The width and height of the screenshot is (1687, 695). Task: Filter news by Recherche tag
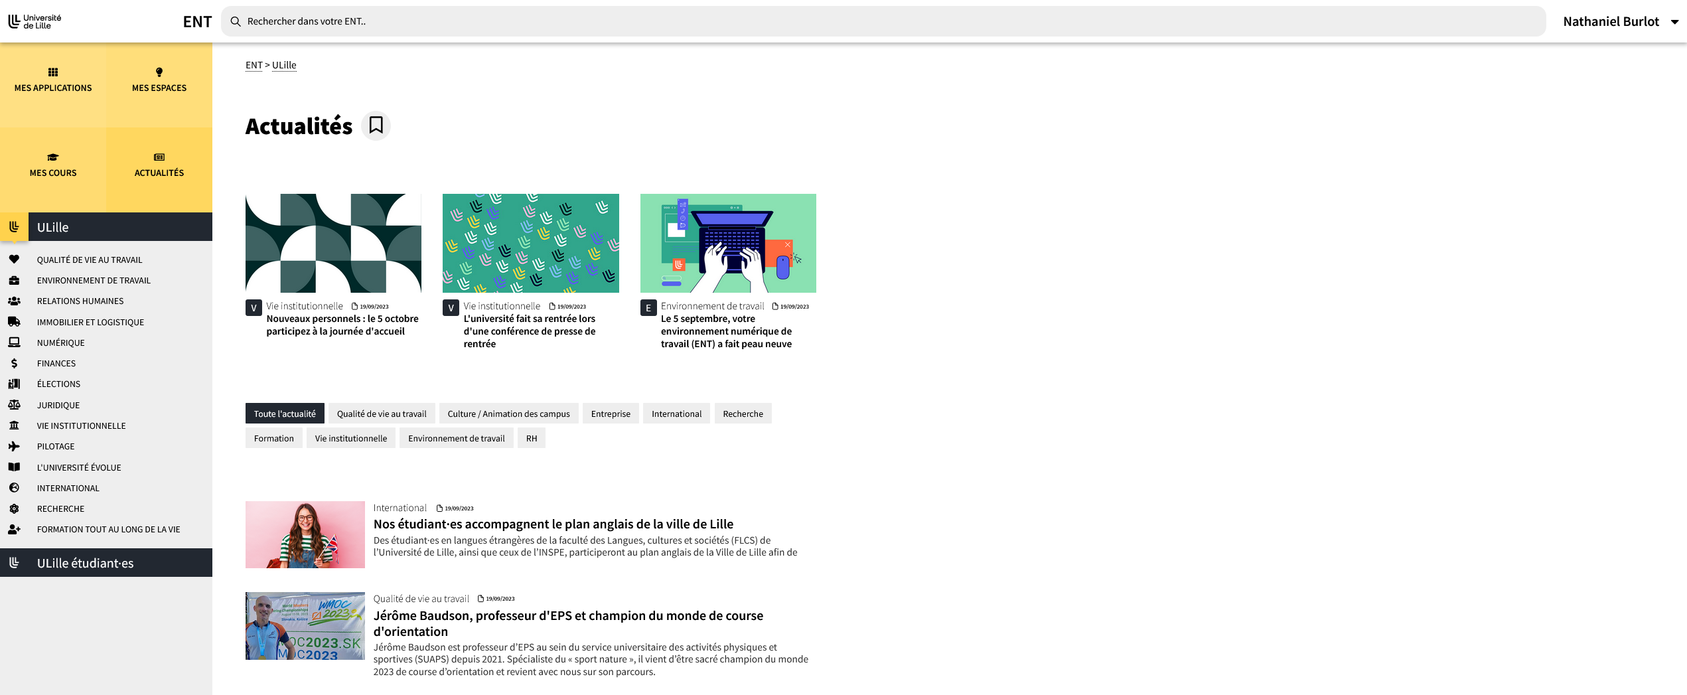(743, 414)
